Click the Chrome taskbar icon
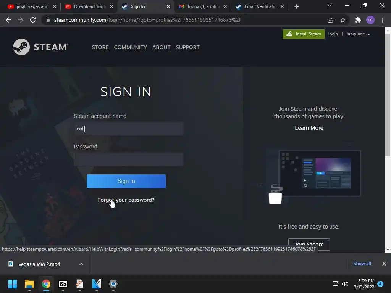 click(x=46, y=284)
